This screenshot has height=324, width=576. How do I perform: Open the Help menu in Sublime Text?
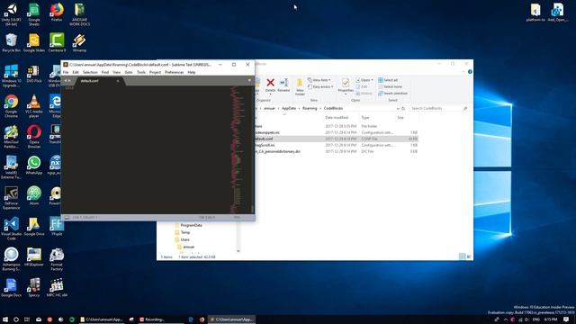(x=192, y=72)
